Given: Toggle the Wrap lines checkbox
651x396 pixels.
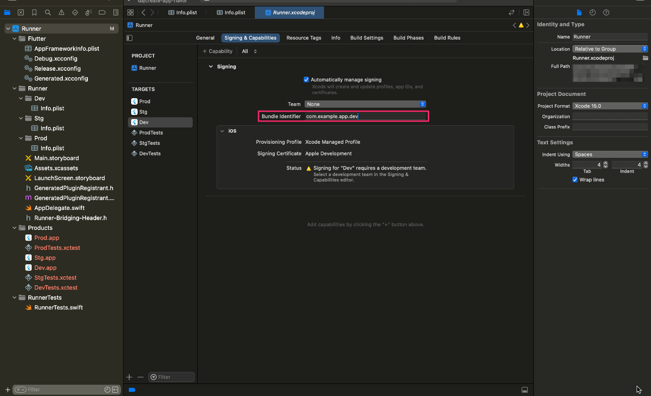Looking at the screenshot, I should click(x=575, y=180).
